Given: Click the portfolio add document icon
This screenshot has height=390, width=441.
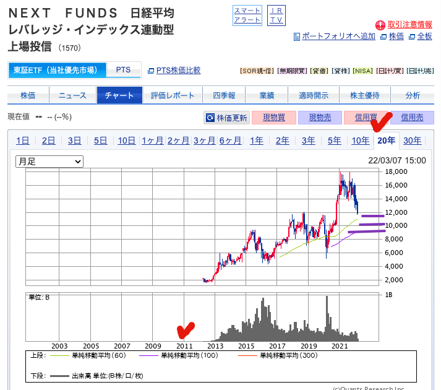Looking at the screenshot, I should (296, 37).
